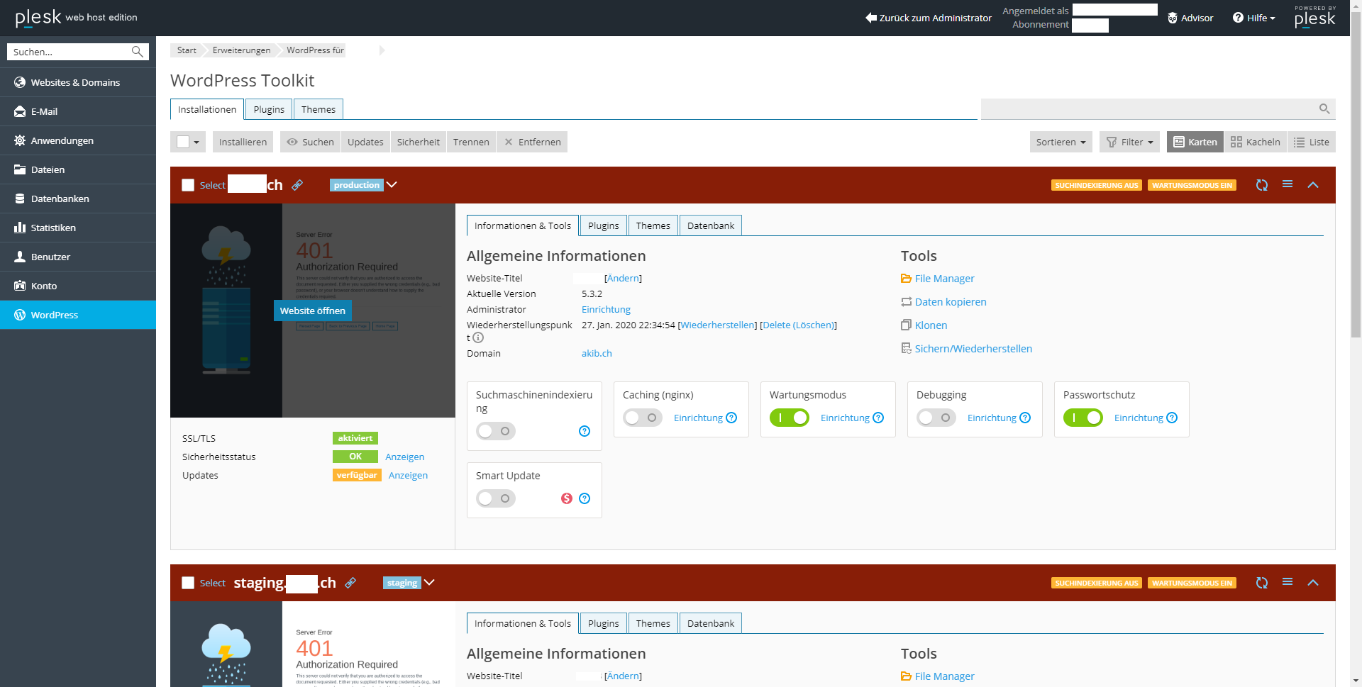Image resolution: width=1362 pixels, height=687 pixels.
Task: Click Entfernen button
Action: tap(532, 142)
